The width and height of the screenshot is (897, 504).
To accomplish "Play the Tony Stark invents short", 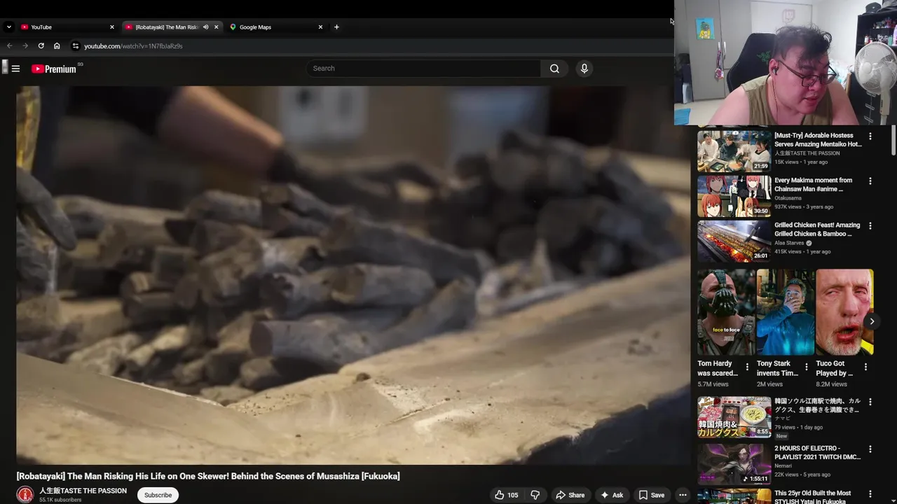I will [x=785, y=312].
